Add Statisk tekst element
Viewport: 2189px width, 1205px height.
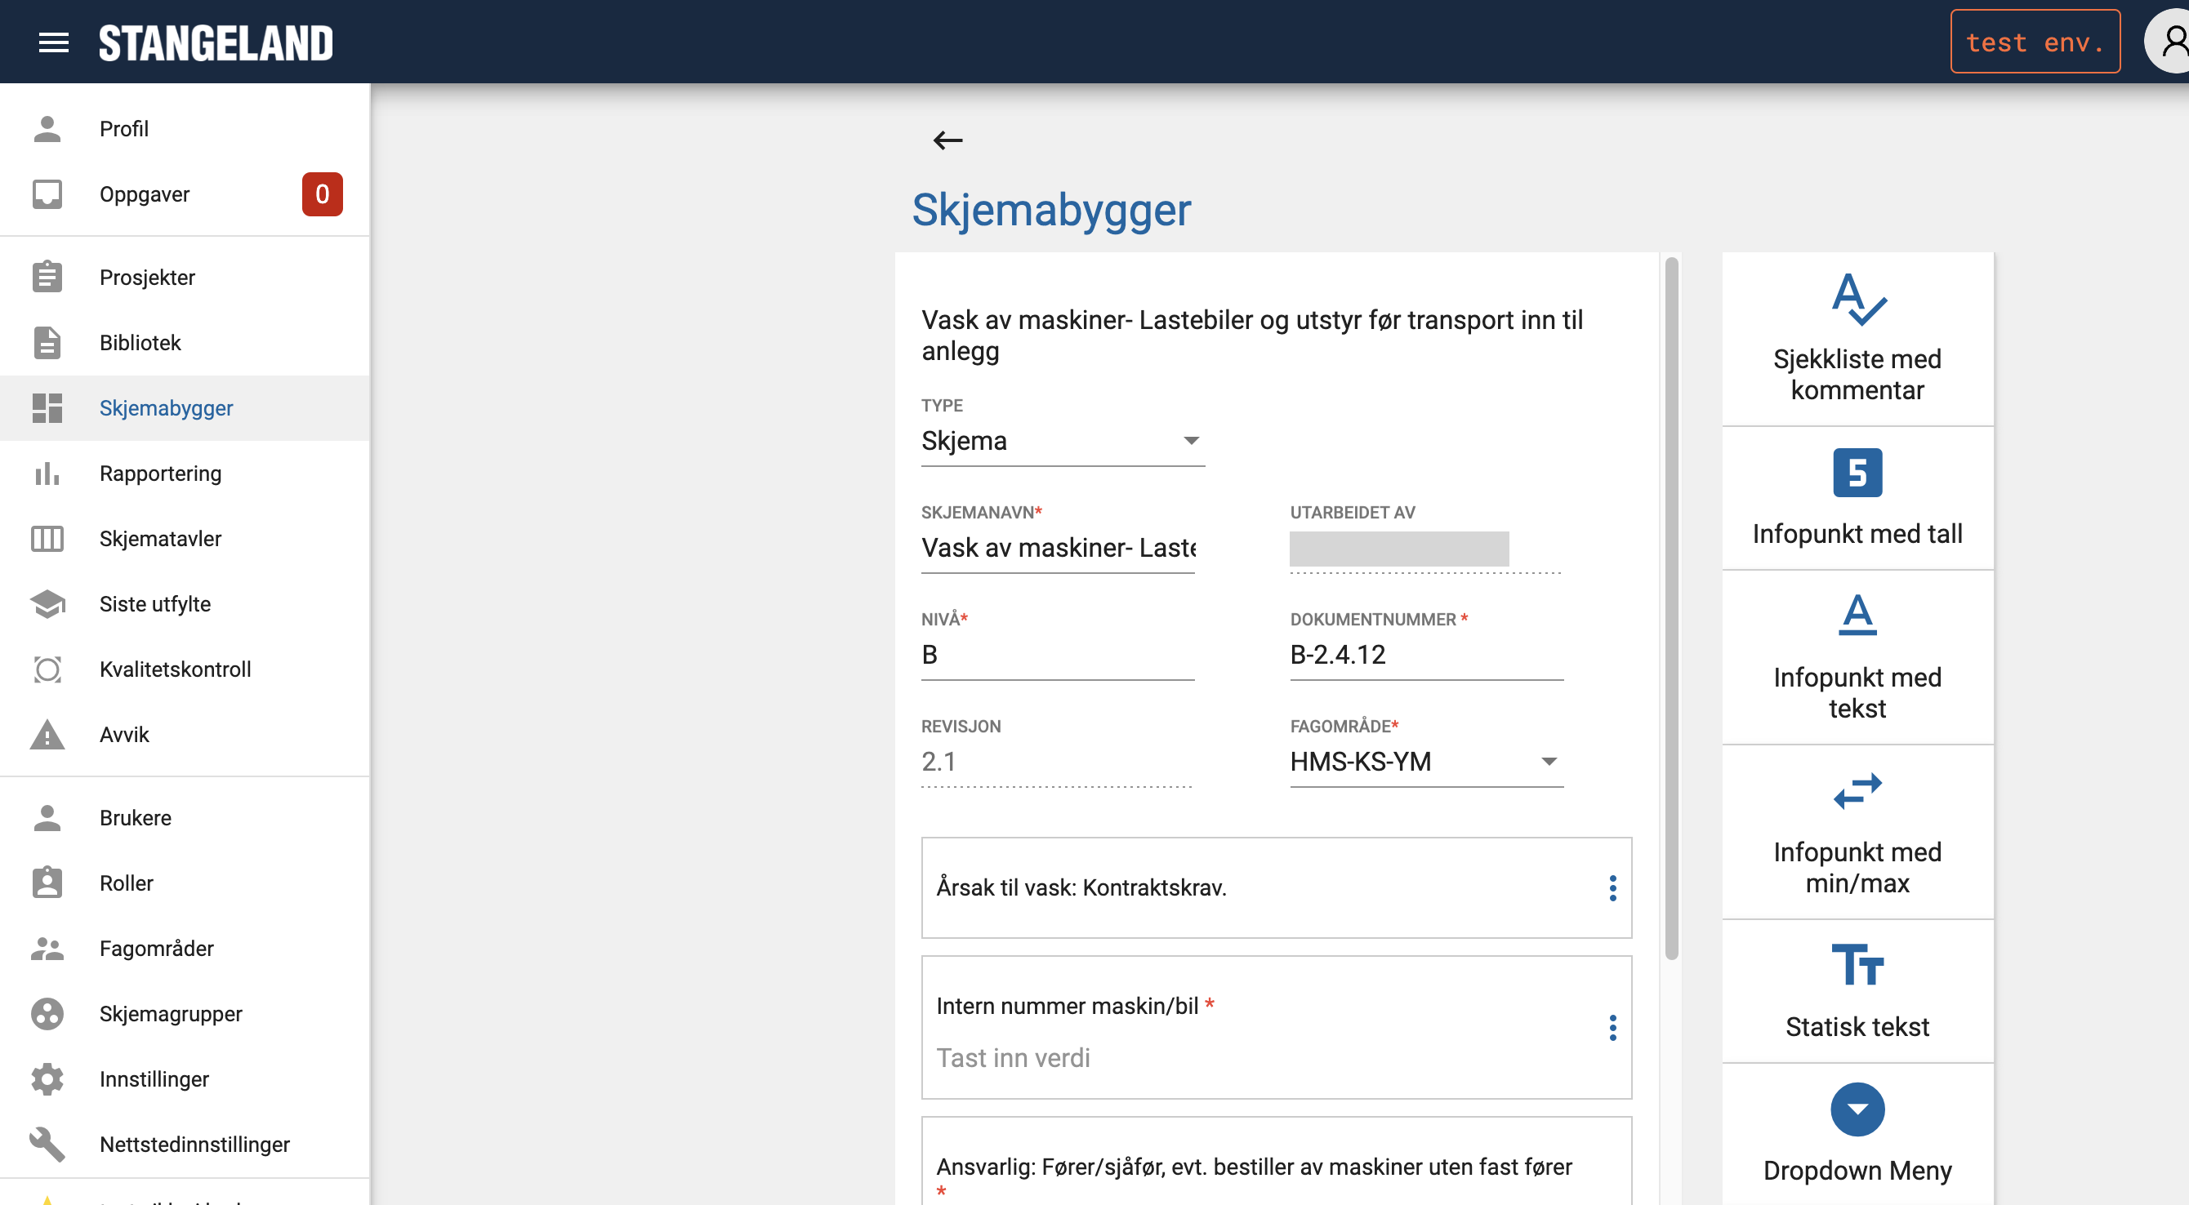coord(1857,990)
